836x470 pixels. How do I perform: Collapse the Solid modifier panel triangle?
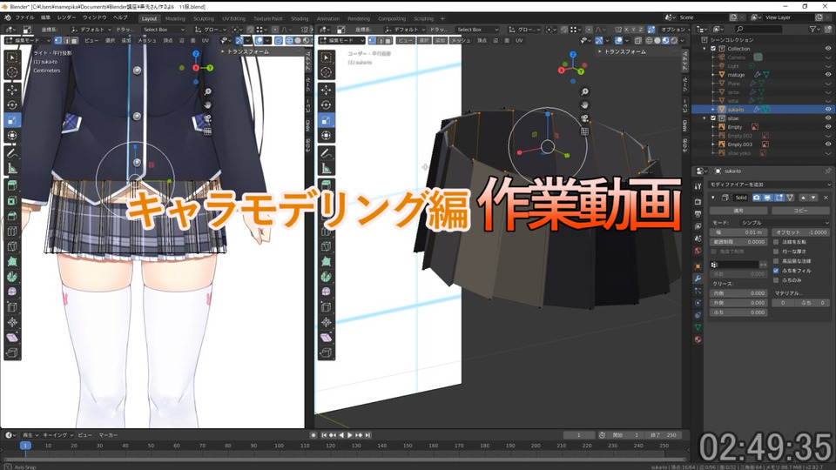coord(713,198)
